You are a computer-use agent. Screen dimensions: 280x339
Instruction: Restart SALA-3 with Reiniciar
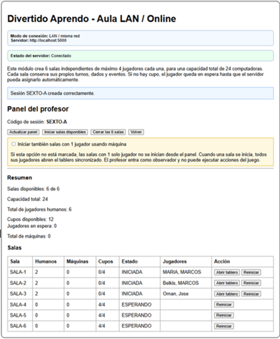(251, 294)
